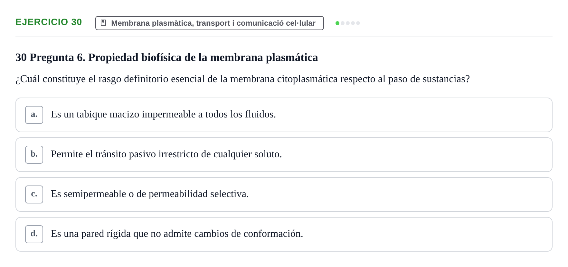Open the Membrana plasmàtica topic tag
Viewport: 568px width, 267px height.
pyautogui.click(x=210, y=23)
